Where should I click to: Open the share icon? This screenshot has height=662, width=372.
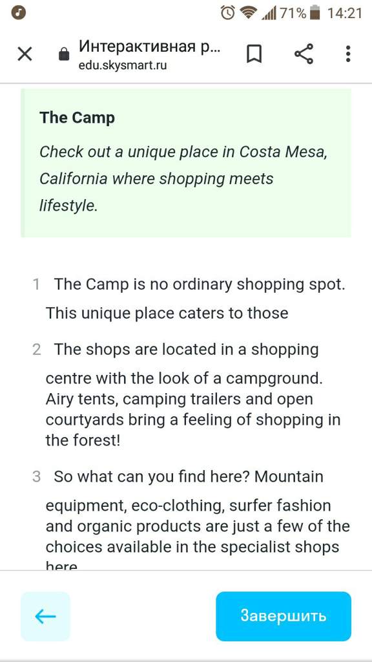tap(304, 54)
